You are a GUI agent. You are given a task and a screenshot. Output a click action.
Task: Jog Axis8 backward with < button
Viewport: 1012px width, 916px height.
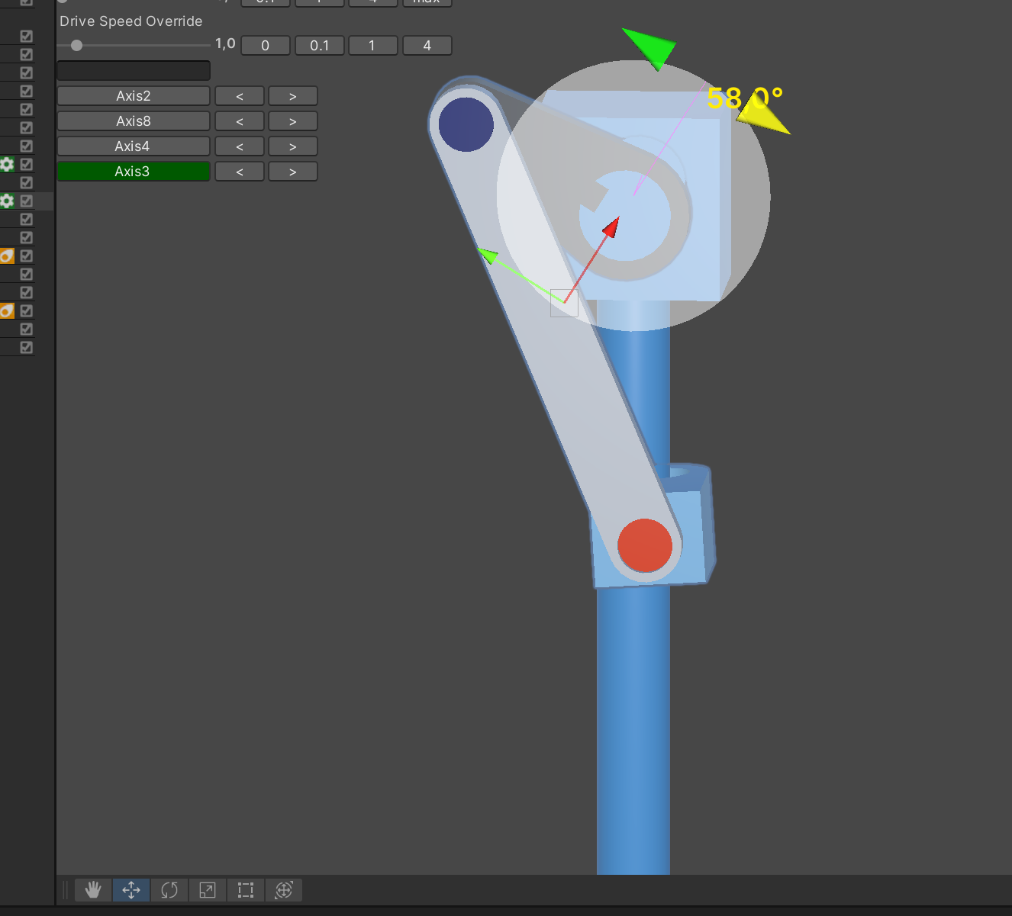[x=240, y=121]
